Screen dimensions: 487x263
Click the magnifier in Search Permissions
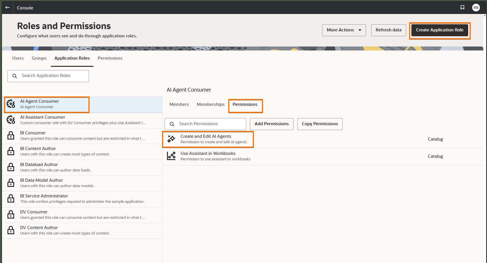pyautogui.click(x=172, y=124)
